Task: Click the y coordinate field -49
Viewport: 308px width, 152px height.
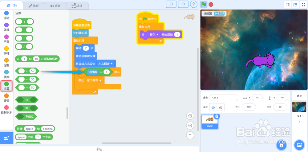Action: [x=282, y=98]
